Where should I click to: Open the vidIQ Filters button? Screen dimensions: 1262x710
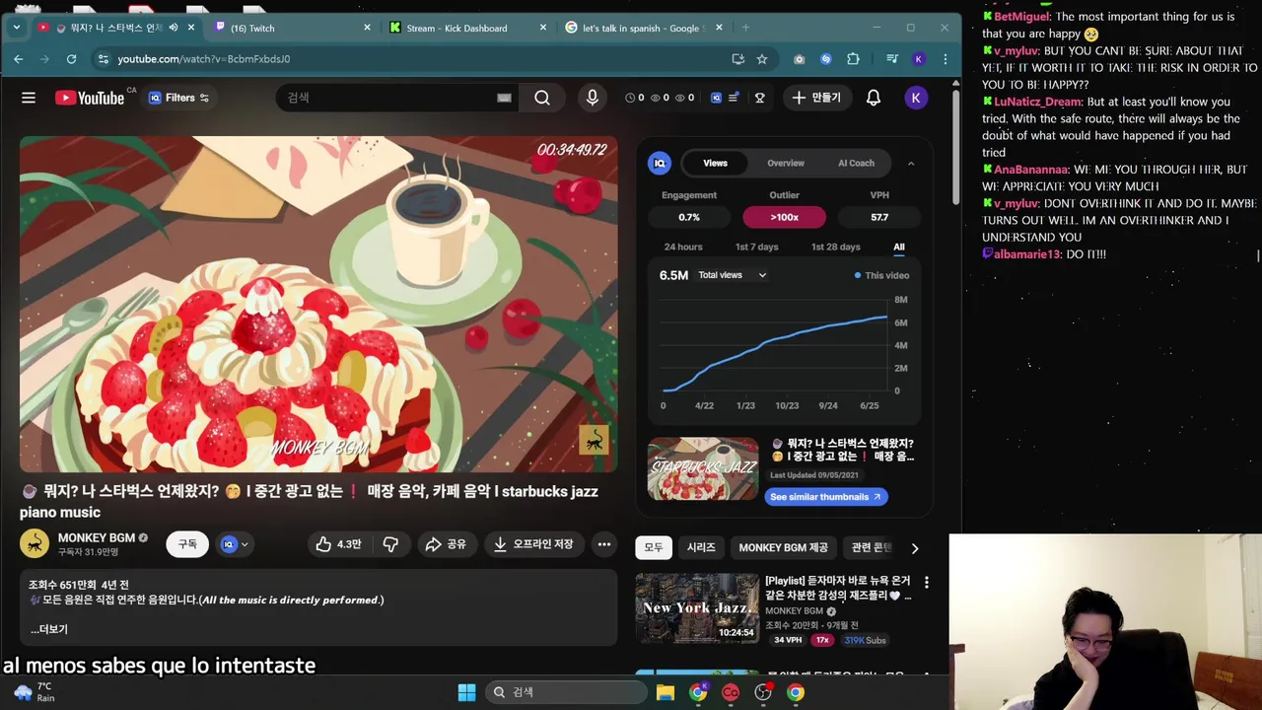point(178,98)
